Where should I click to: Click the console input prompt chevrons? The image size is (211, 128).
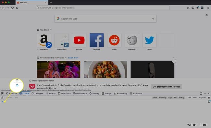coord(2,101)
